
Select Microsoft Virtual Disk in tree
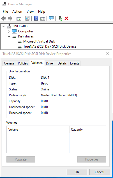(39, 41)
